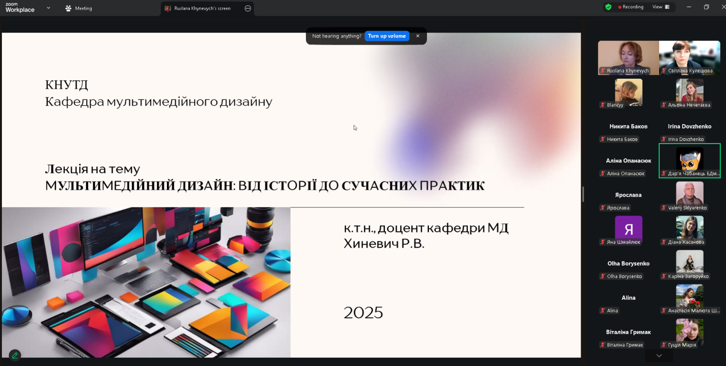Viewport: 726px width, 366px height.
Task: Click muted mic icon beside Valerij Sklyarenko
Action: pyautogui.click(x=664, y=208)
